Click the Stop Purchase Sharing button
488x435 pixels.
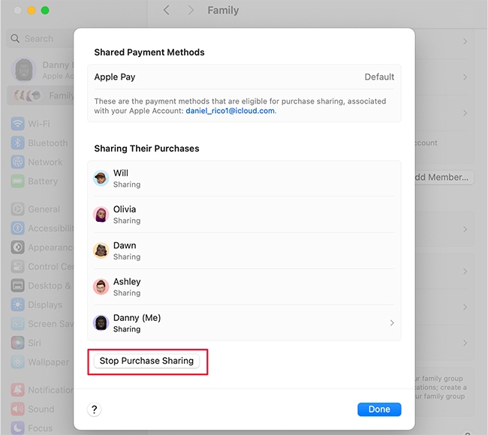point(146,361)
